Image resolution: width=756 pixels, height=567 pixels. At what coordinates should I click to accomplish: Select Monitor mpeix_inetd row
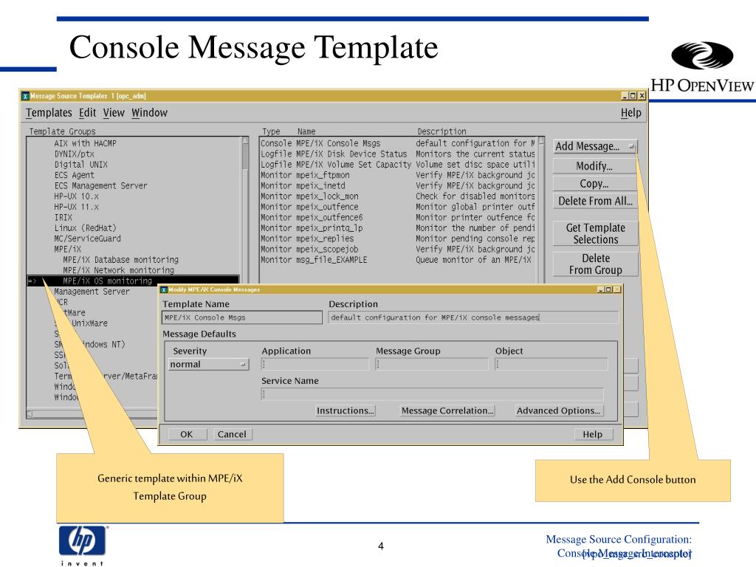tap(398, 185)
